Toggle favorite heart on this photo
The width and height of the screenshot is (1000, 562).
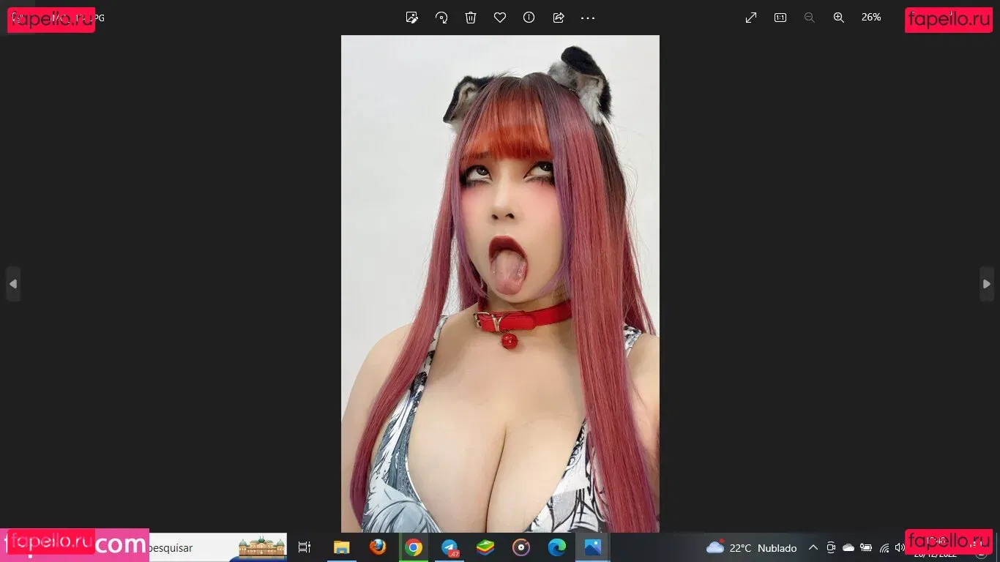tap(499, 17)
